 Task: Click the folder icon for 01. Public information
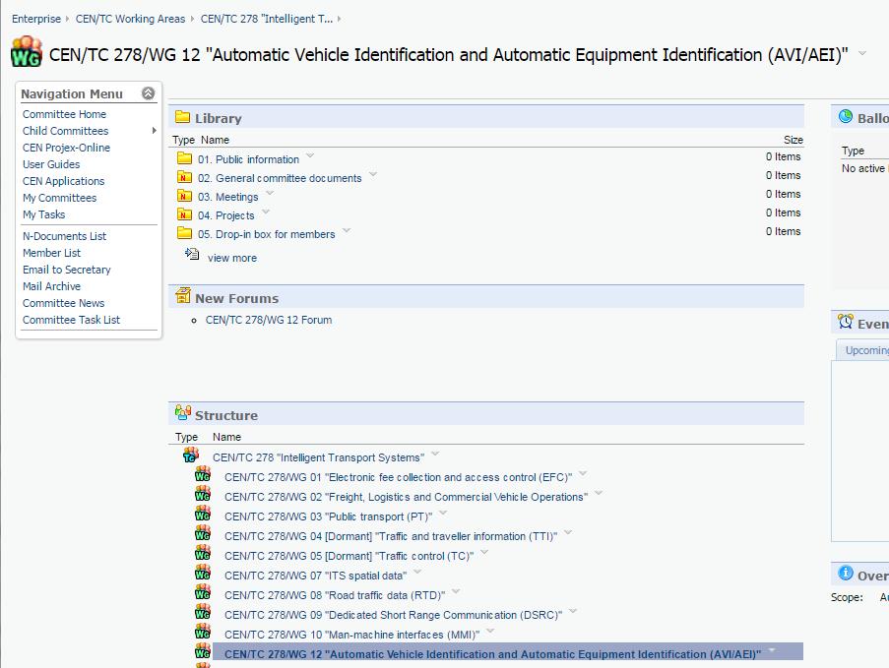(x=184, y=158)
